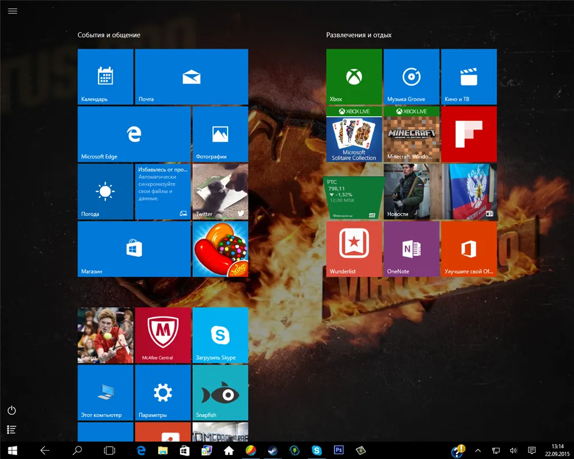Open the Кино и ТВ tile
574x459 pixels.
pos(469,77)
